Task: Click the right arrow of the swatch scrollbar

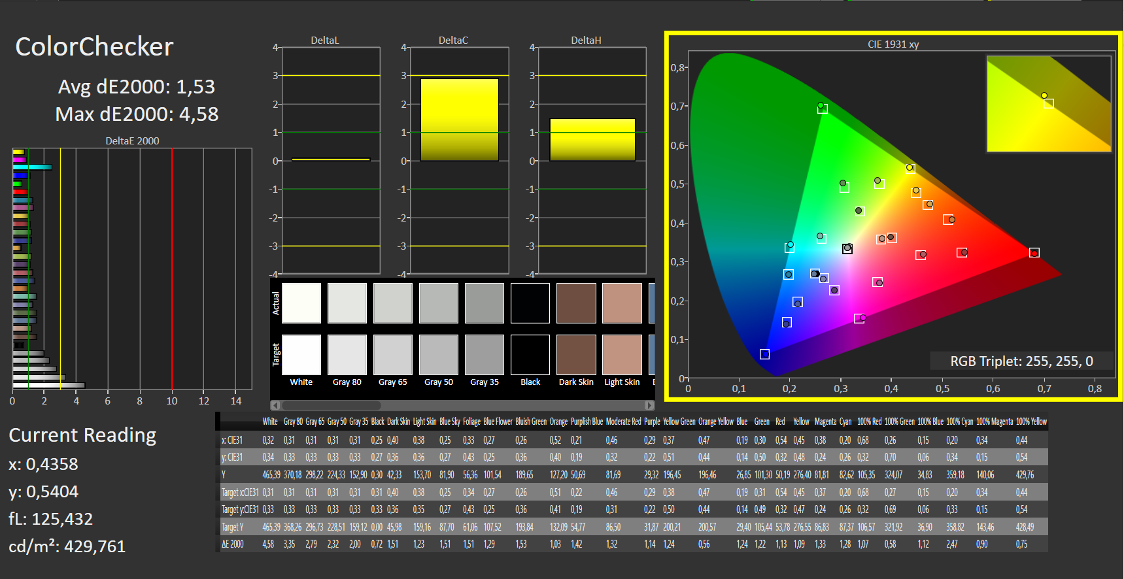Action: pyautogui.click(x=649, y=405)
